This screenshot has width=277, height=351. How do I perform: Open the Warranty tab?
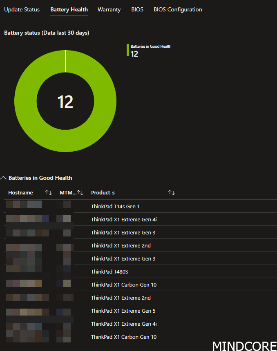pyautogui.click(x=109, y=10)
